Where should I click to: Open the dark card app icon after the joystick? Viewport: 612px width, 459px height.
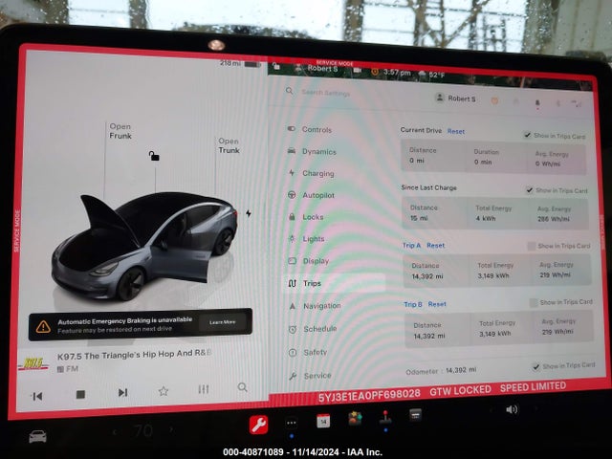click(415, 414)
